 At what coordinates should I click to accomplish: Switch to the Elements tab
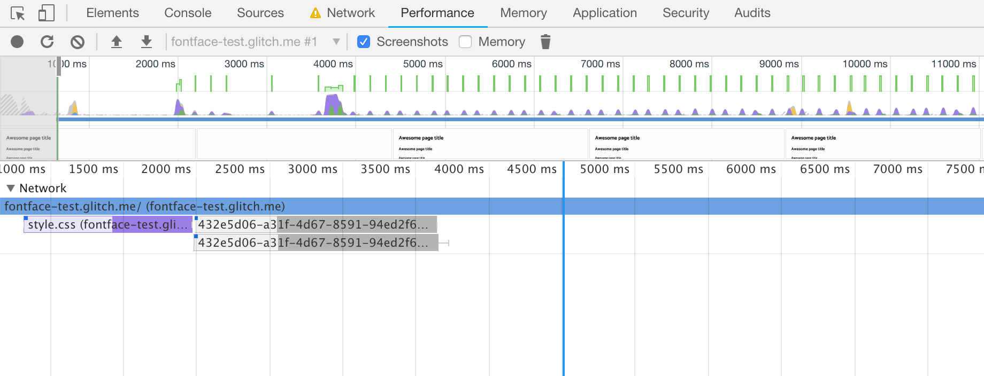[112, 13]
